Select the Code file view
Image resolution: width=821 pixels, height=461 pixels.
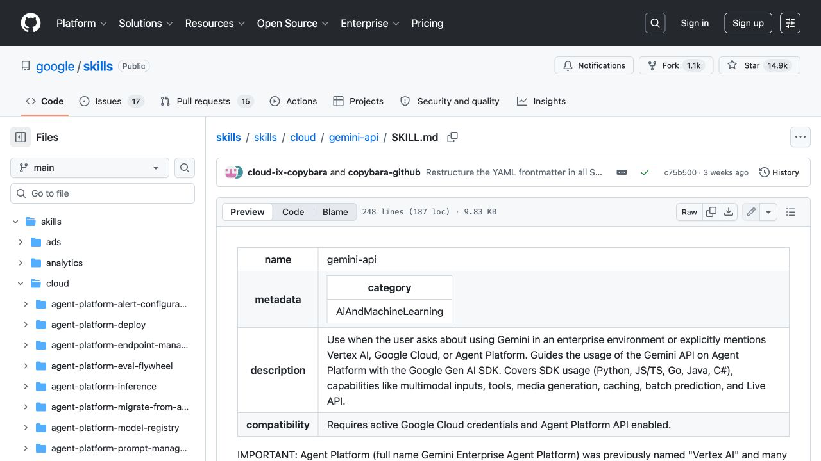click(293, 212)
